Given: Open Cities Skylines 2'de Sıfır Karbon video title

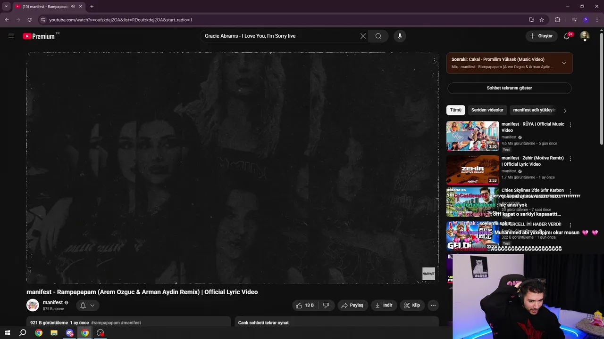Looking at the screenshot, I should [532, 190].
